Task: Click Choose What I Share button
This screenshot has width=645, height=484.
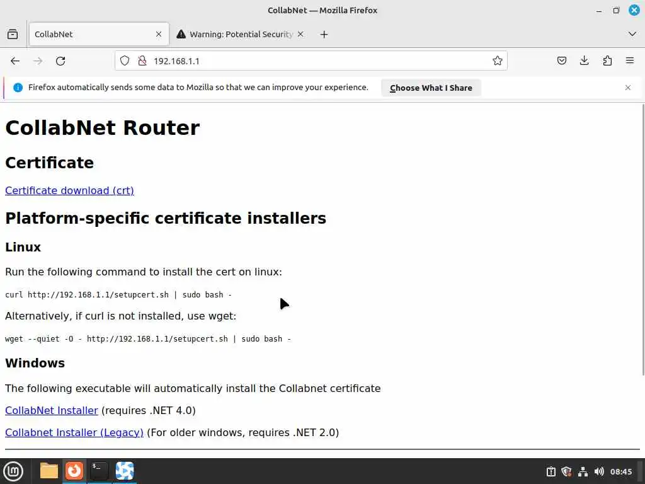Action: [x=431, y=88]
